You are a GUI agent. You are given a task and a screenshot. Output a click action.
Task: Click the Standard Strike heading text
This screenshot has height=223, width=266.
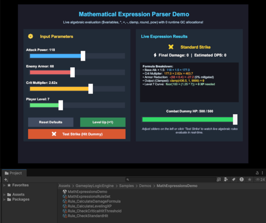pyautogui.click(x=195, y=47)
